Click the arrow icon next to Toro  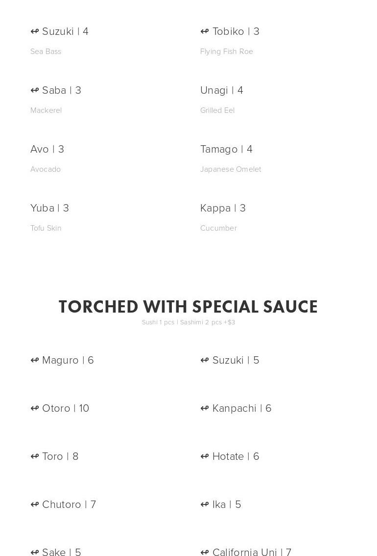pyautogui.click(x=35, y=456)
